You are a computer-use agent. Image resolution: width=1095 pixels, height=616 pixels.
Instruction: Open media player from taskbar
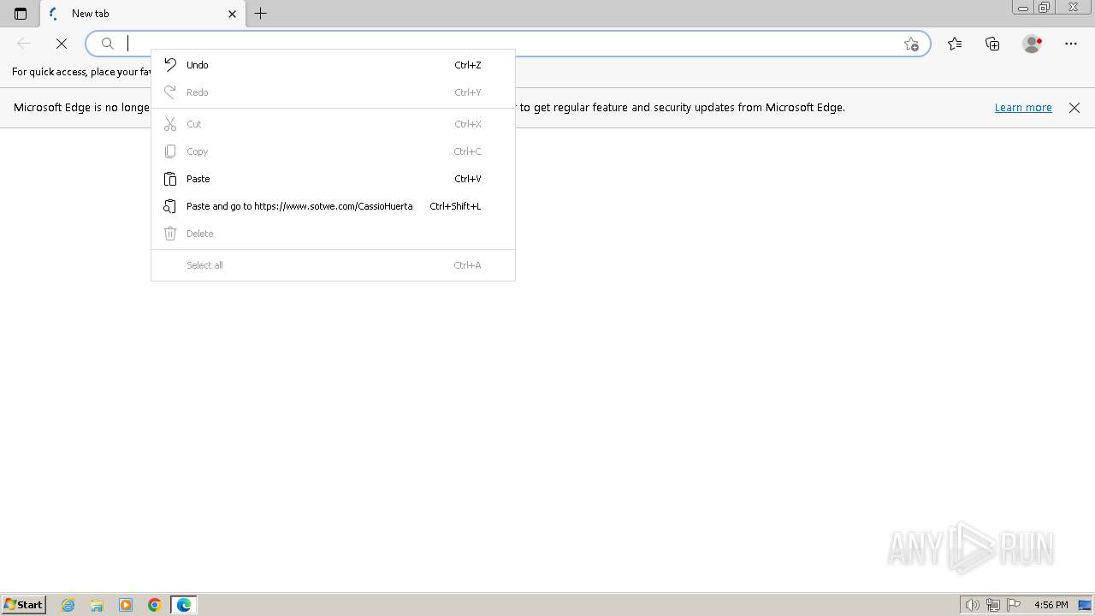click(x=126, y=605)
